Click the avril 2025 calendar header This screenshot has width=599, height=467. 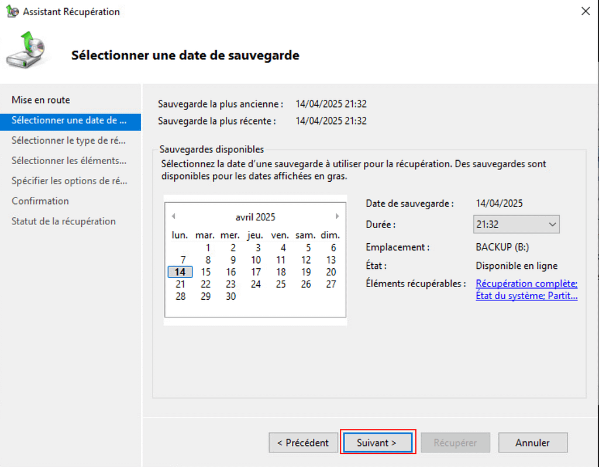pyautogui.click(x=255, y=217)
